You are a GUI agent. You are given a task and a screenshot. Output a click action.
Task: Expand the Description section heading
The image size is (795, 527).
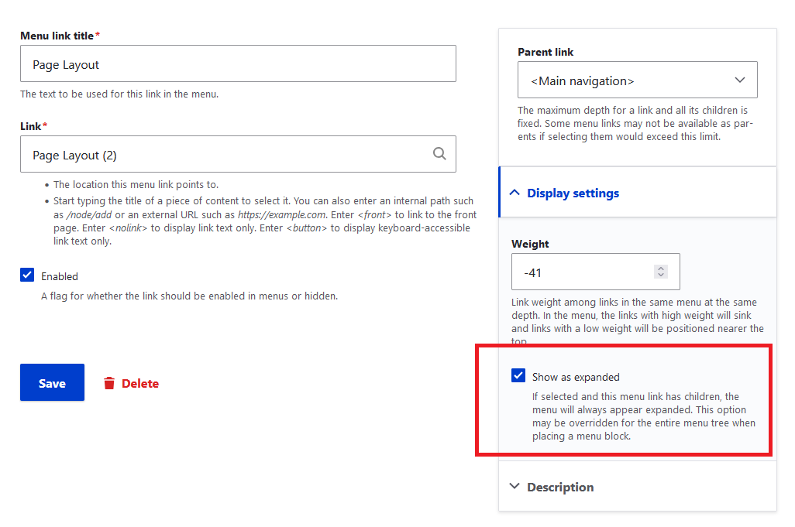pyautogui.click(x=560, y=487)
